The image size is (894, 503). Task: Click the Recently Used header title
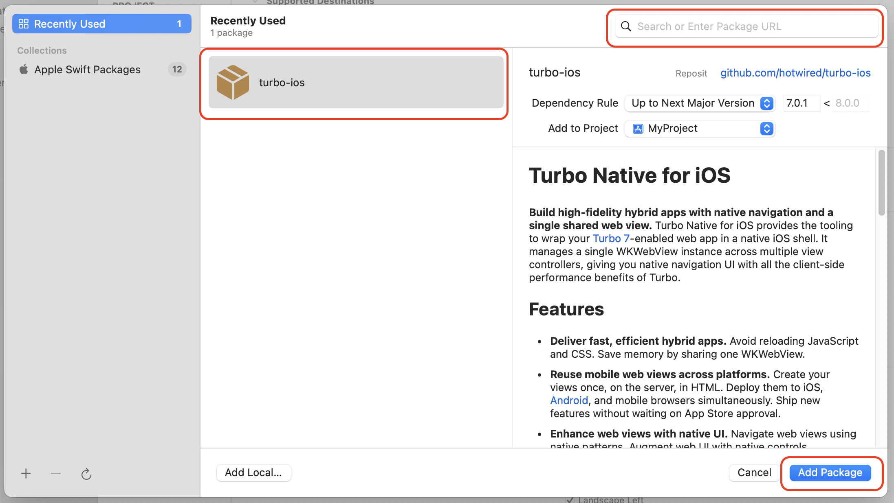pyautogui.click(x=248, y=21)
